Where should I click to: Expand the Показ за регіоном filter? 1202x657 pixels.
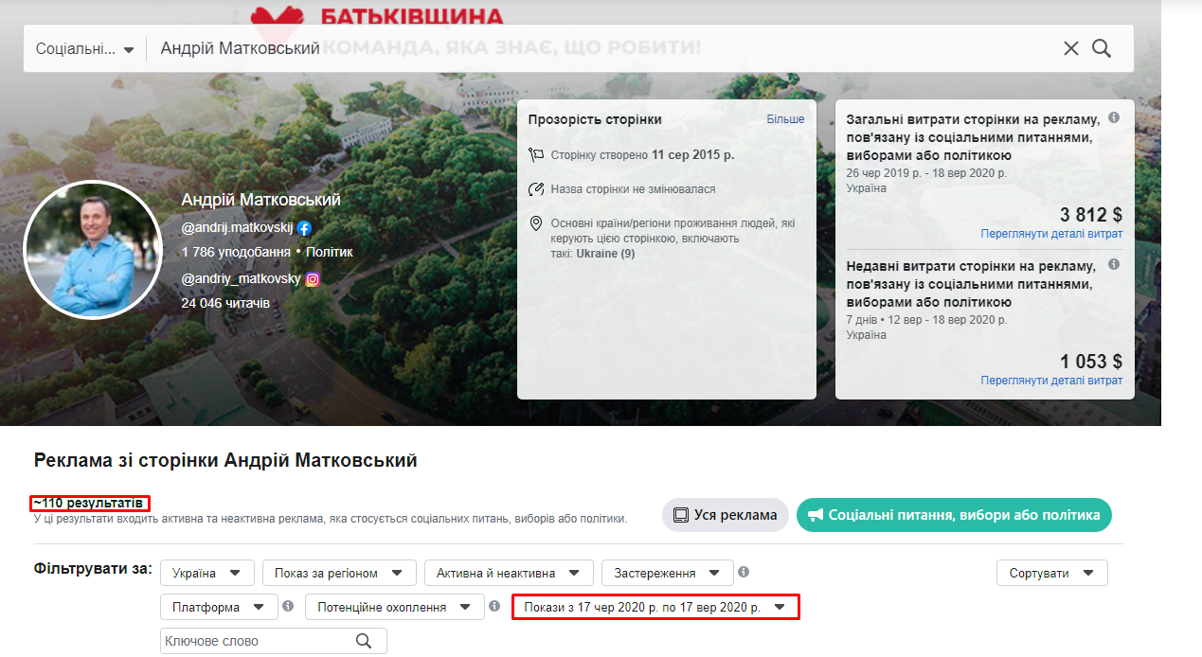339,573
